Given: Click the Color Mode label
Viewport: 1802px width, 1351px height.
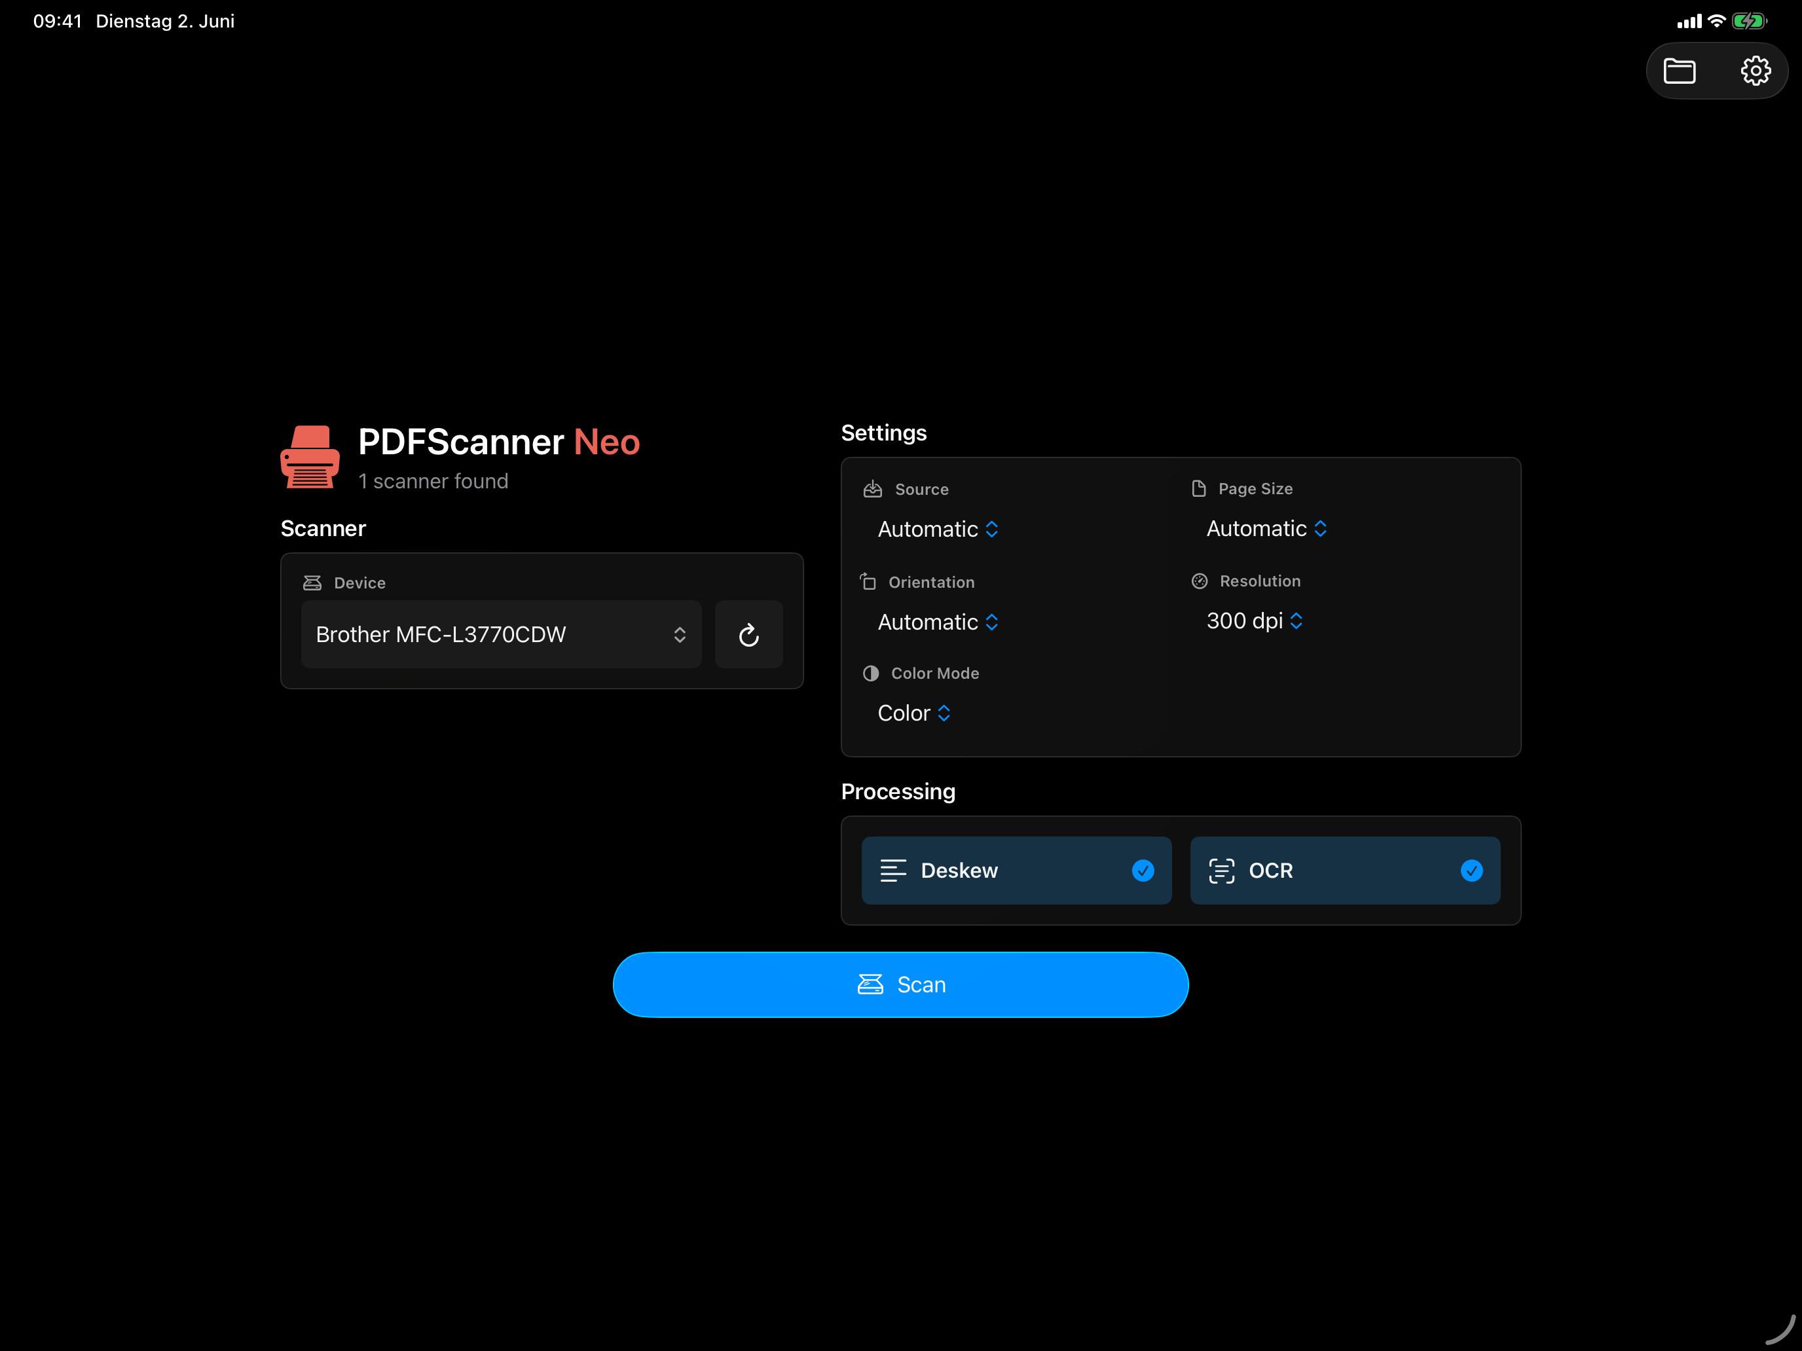Looking at the screenshot, I should click(935, 674).
